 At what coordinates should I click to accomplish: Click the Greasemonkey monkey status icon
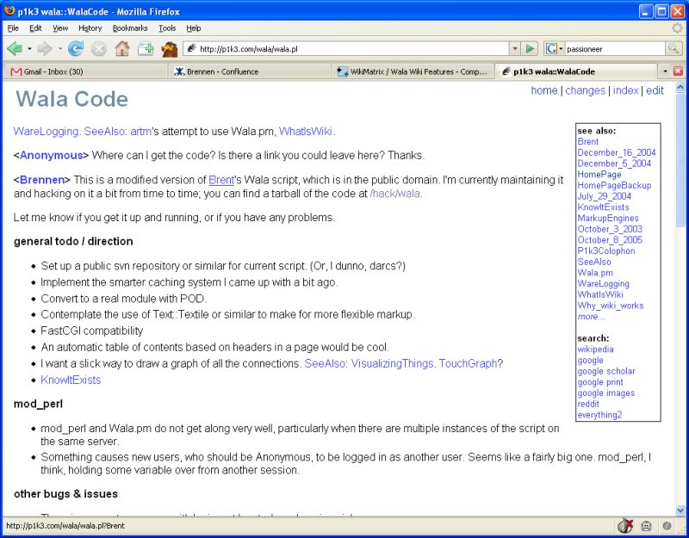[646, 526]
